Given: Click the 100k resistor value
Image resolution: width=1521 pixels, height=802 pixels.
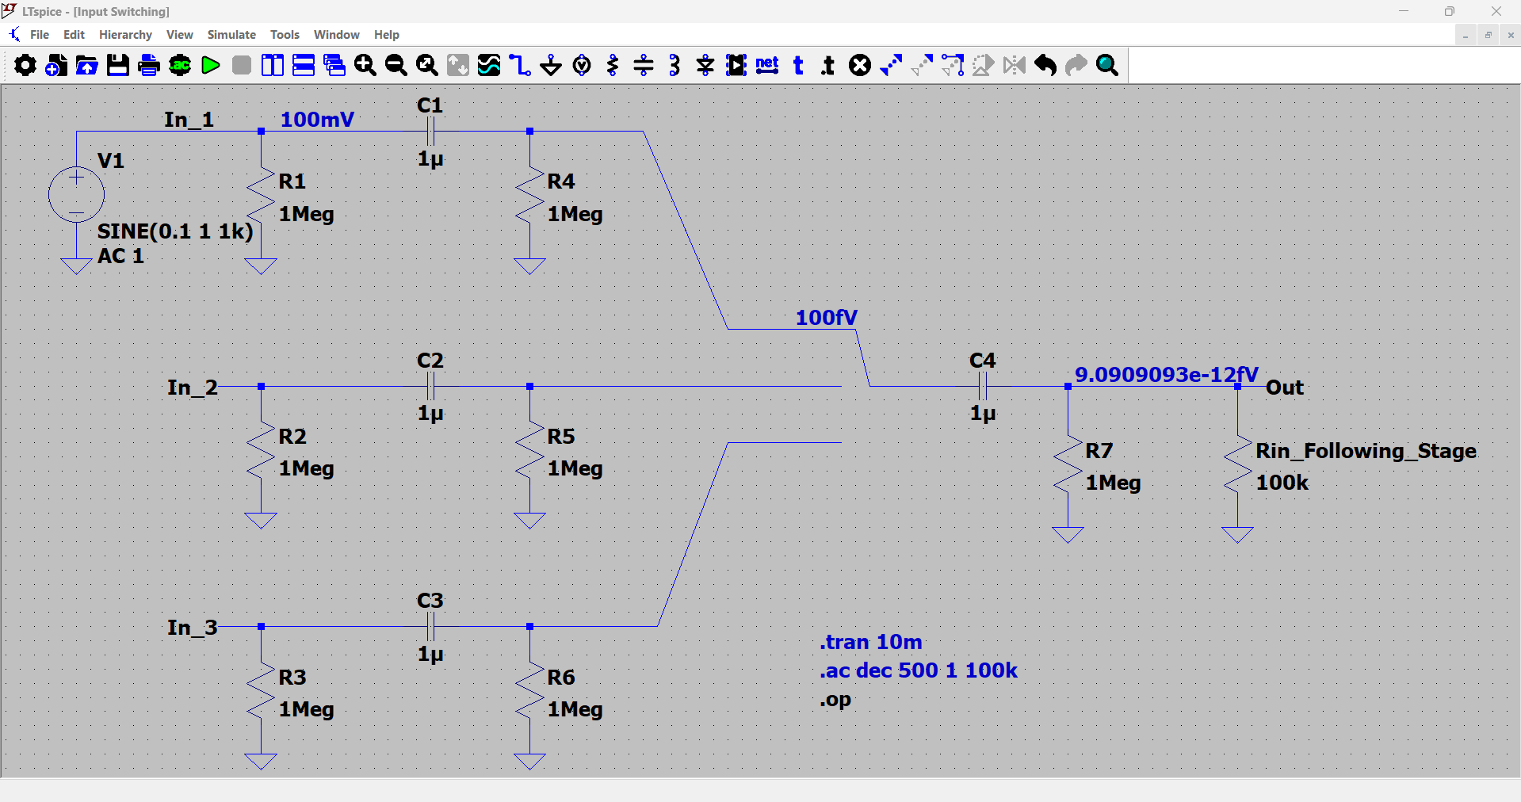Looking at the screenshot, I should pos(1282,483).
